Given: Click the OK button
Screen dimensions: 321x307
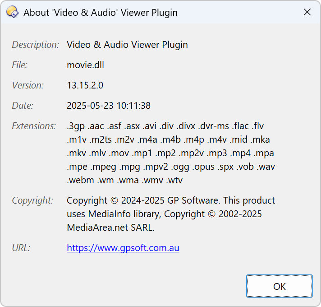Looking at the screenshot, I should point(279,286).
